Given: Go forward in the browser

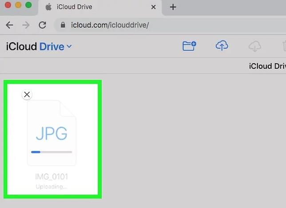Looking at the screenshot, I should [26, 25].
